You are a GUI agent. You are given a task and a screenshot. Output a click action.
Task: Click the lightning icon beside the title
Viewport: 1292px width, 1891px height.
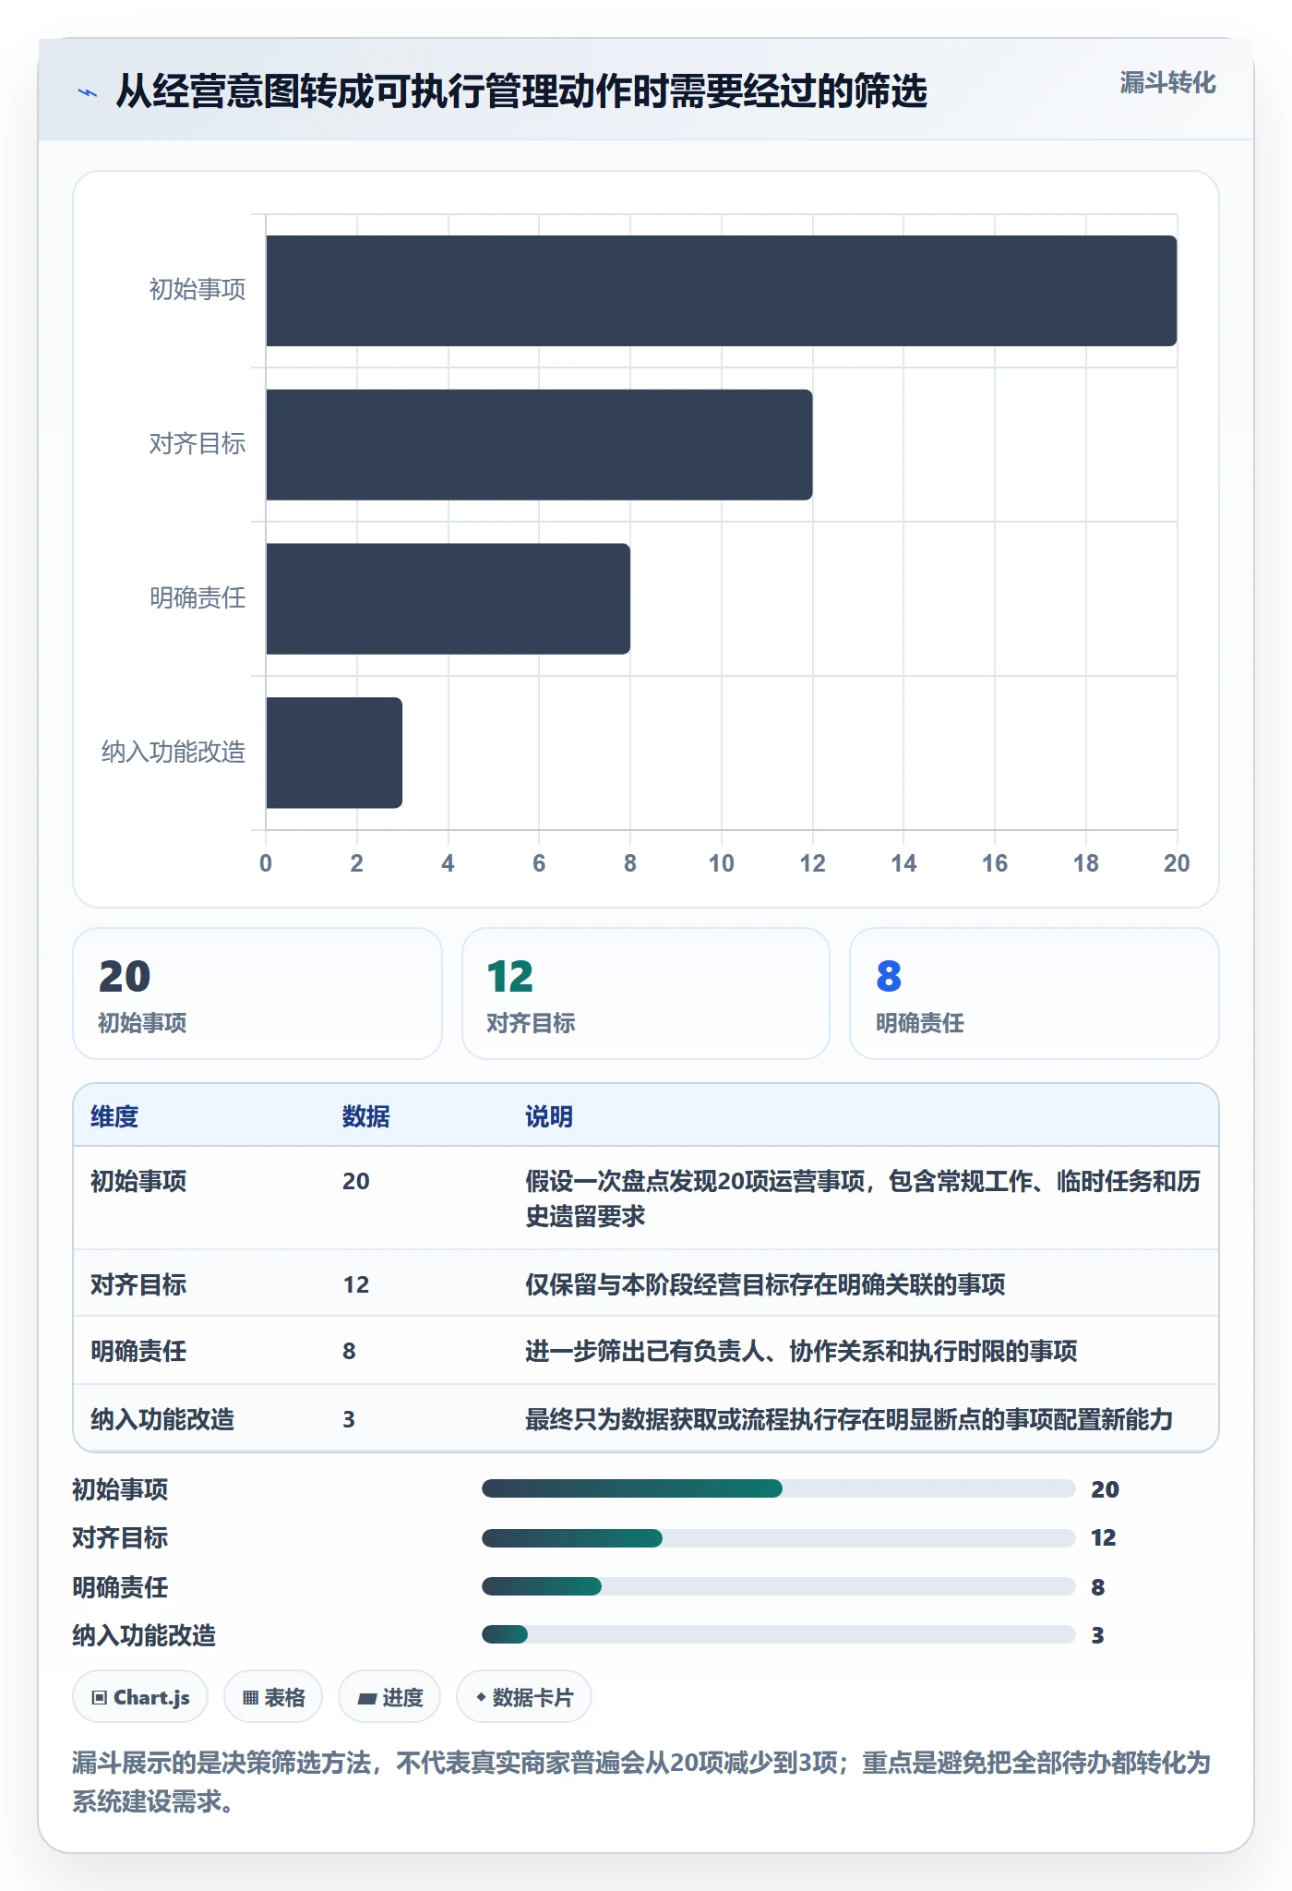pyautogui.click(x=87, y=91)
